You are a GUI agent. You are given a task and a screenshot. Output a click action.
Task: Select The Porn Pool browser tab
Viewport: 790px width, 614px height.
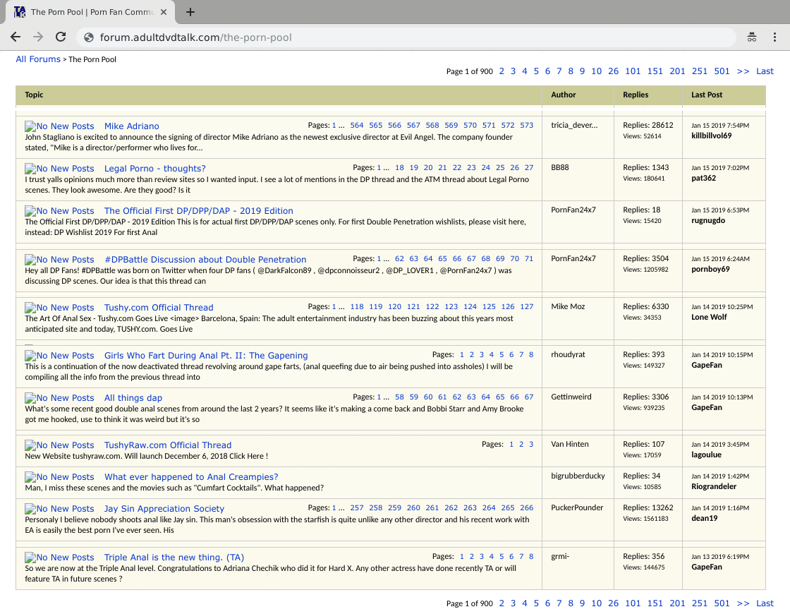pyautogui.click(x=91, y=12)
